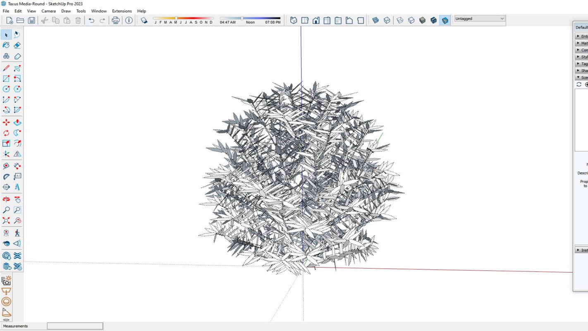Select the Rectangle drawing tool

(6, 78)
